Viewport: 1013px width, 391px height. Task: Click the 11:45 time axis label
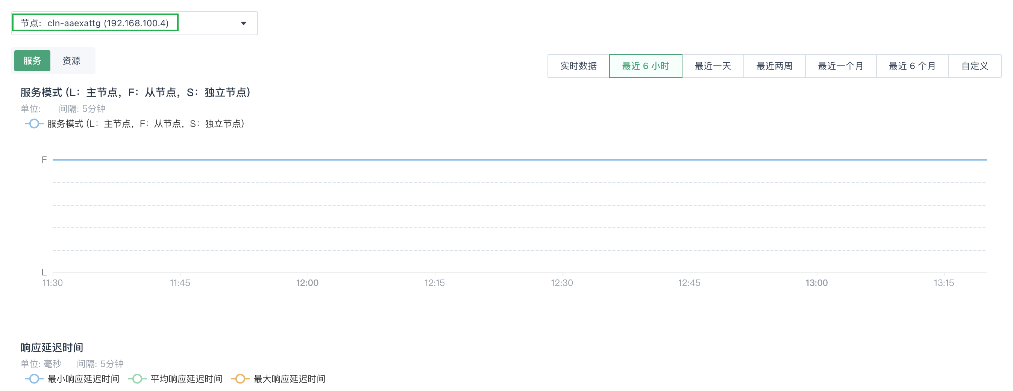pyautogui.click(x=180, y=283)
